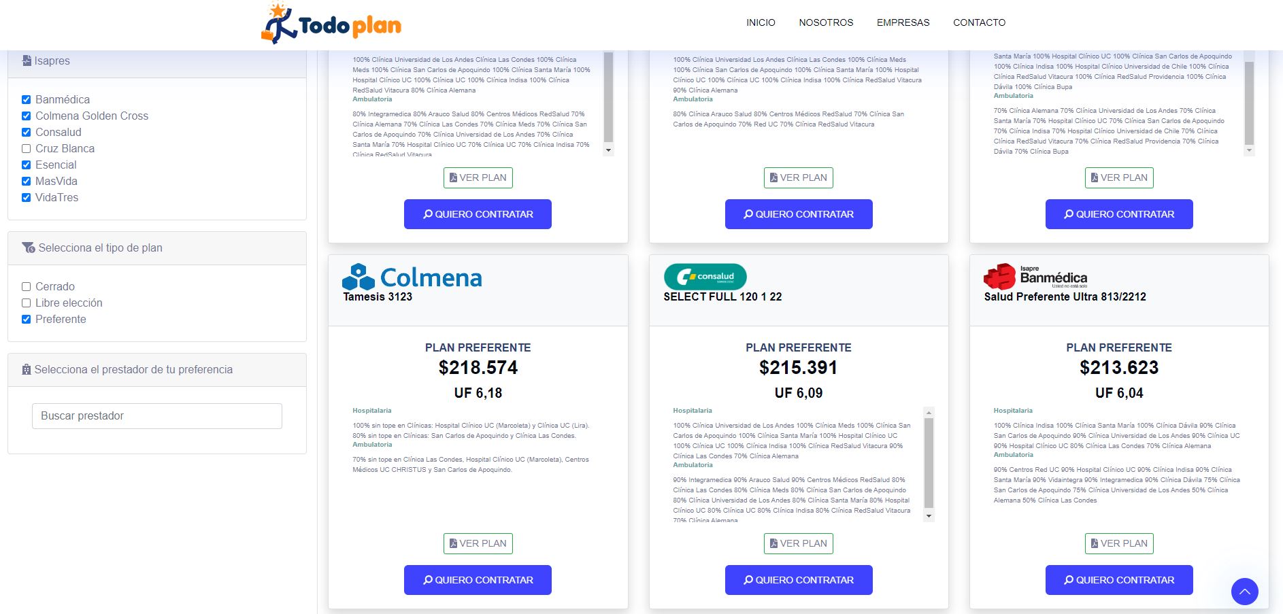Image resolution: width=1283 pixels, height=614 pixels.
Task: Click the filter icon beside plan type heading
Action: (28, 248)
